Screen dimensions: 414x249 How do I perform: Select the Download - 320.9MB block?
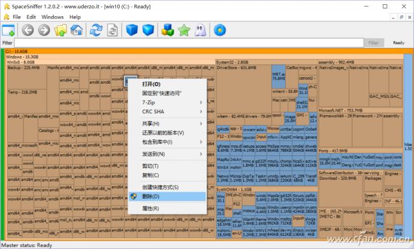[x=341, y=191]
